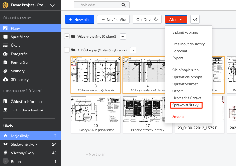Screen dimensions: 236x166
Task: Click the BE badge next to Beton
Action: click(5, 161)
